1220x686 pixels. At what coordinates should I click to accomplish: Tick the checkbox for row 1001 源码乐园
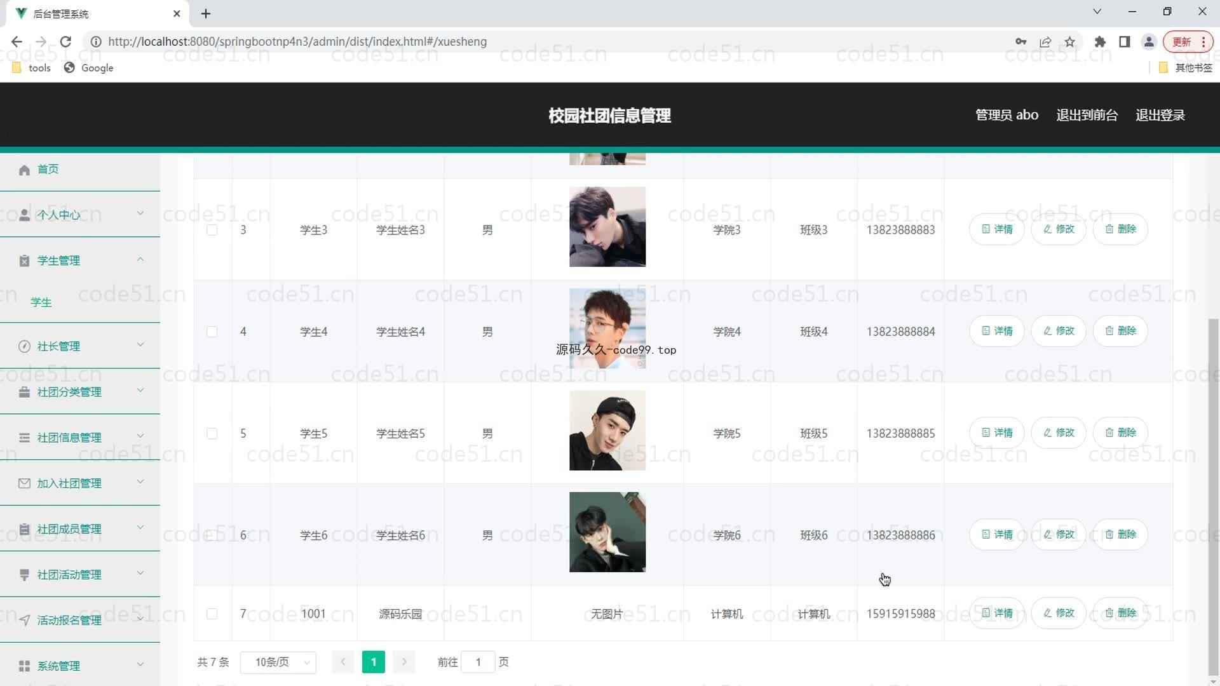pos(212,614)
